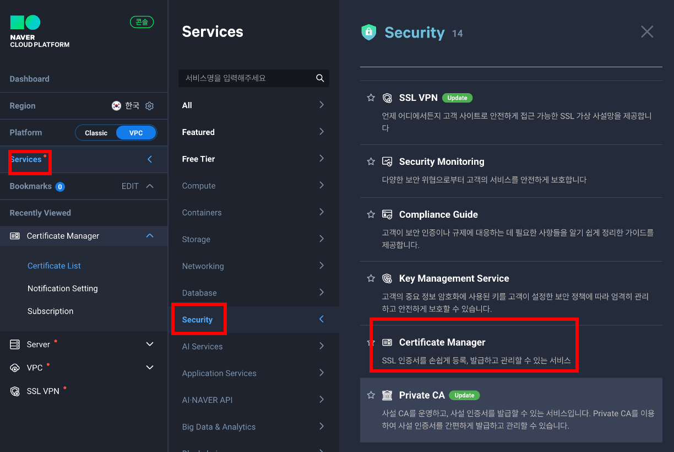Open Subscription page
Image resolution: width=674 pixels, height=452 pixels.
50,311
